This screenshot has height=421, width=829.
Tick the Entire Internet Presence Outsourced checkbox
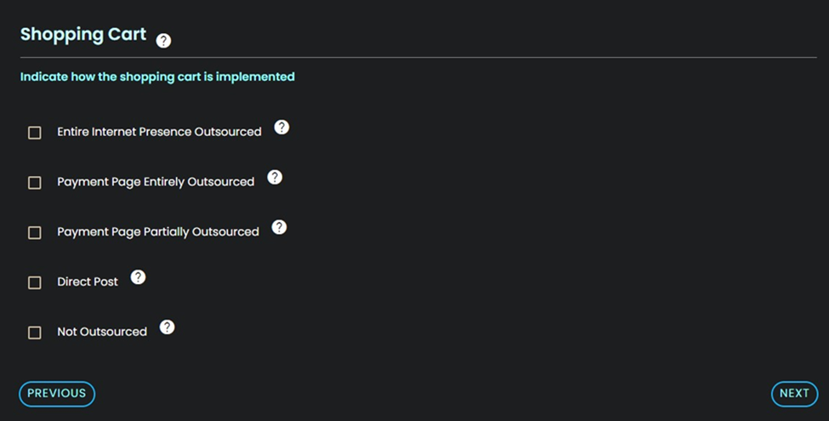34,133
